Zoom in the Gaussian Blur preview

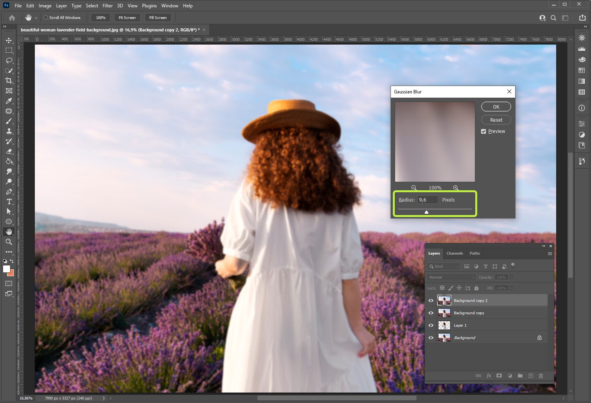(456, 188)
